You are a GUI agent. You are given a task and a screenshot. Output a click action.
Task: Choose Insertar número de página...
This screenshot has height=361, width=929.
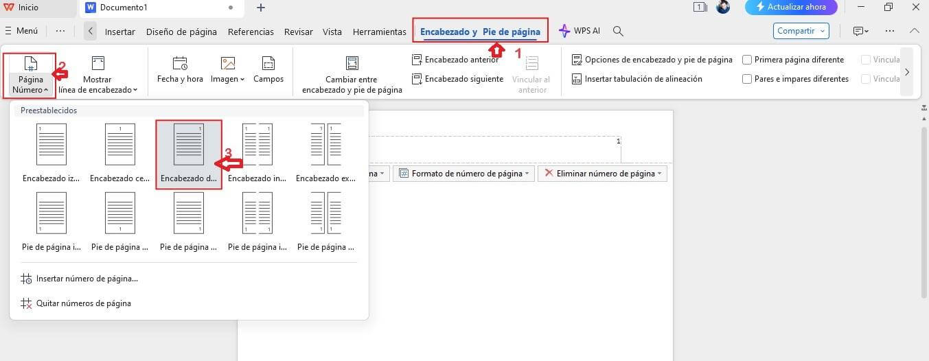tap(79, 279)
